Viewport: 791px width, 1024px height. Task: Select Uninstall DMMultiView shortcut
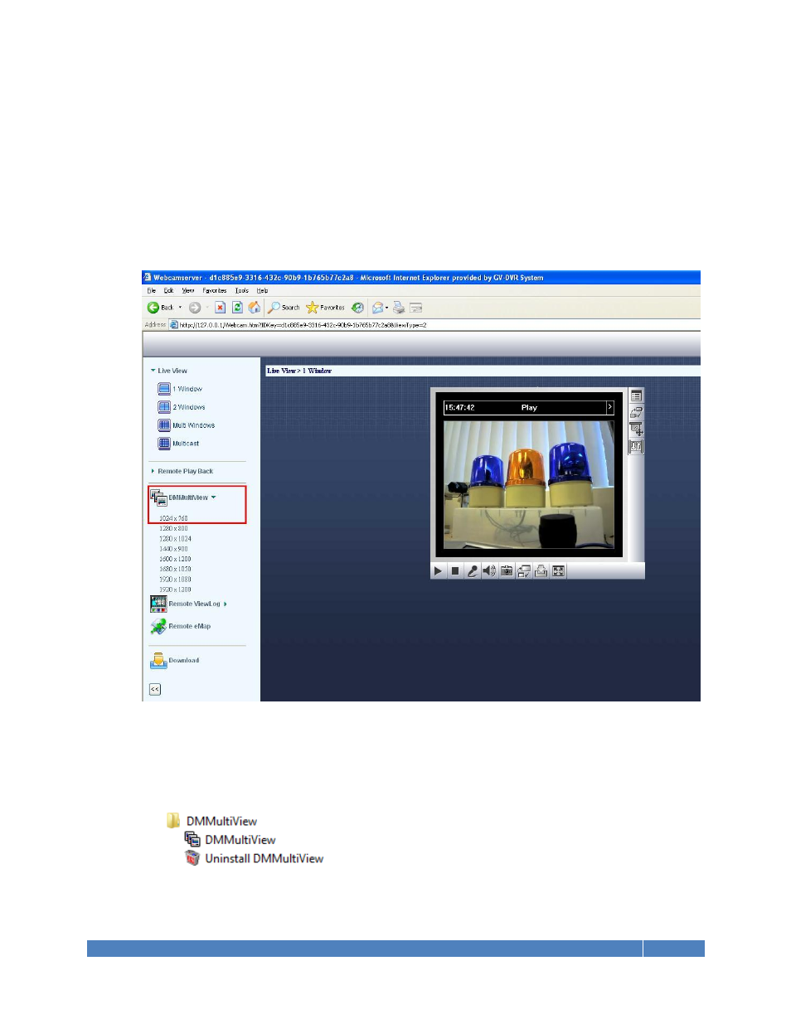[x=255, y=858]
